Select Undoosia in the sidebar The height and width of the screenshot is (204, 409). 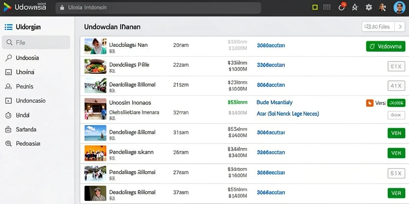click(27, 58)
